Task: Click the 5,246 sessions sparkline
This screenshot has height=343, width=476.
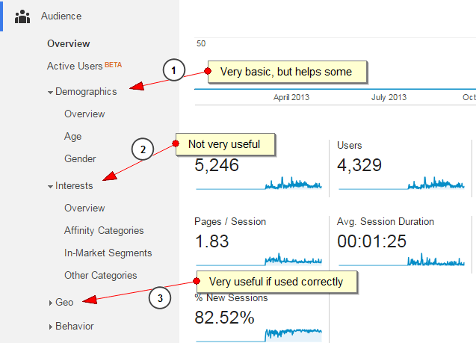Action: coord(259,183)
